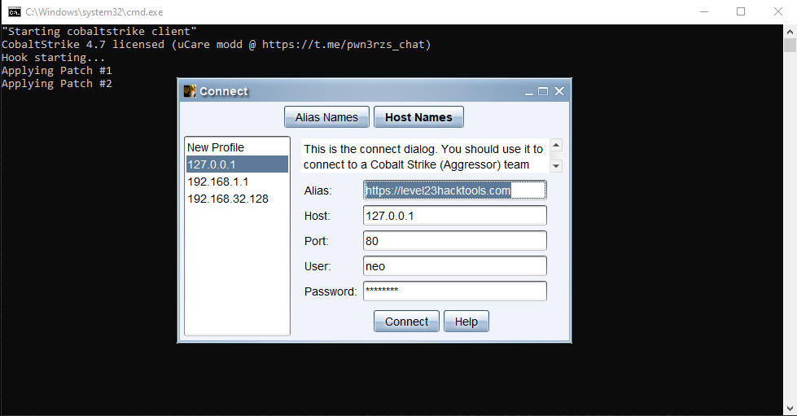Click the 'Starting cobaltstrike client' console line
This screenshot has width=797, height=416.
[99, 32]
